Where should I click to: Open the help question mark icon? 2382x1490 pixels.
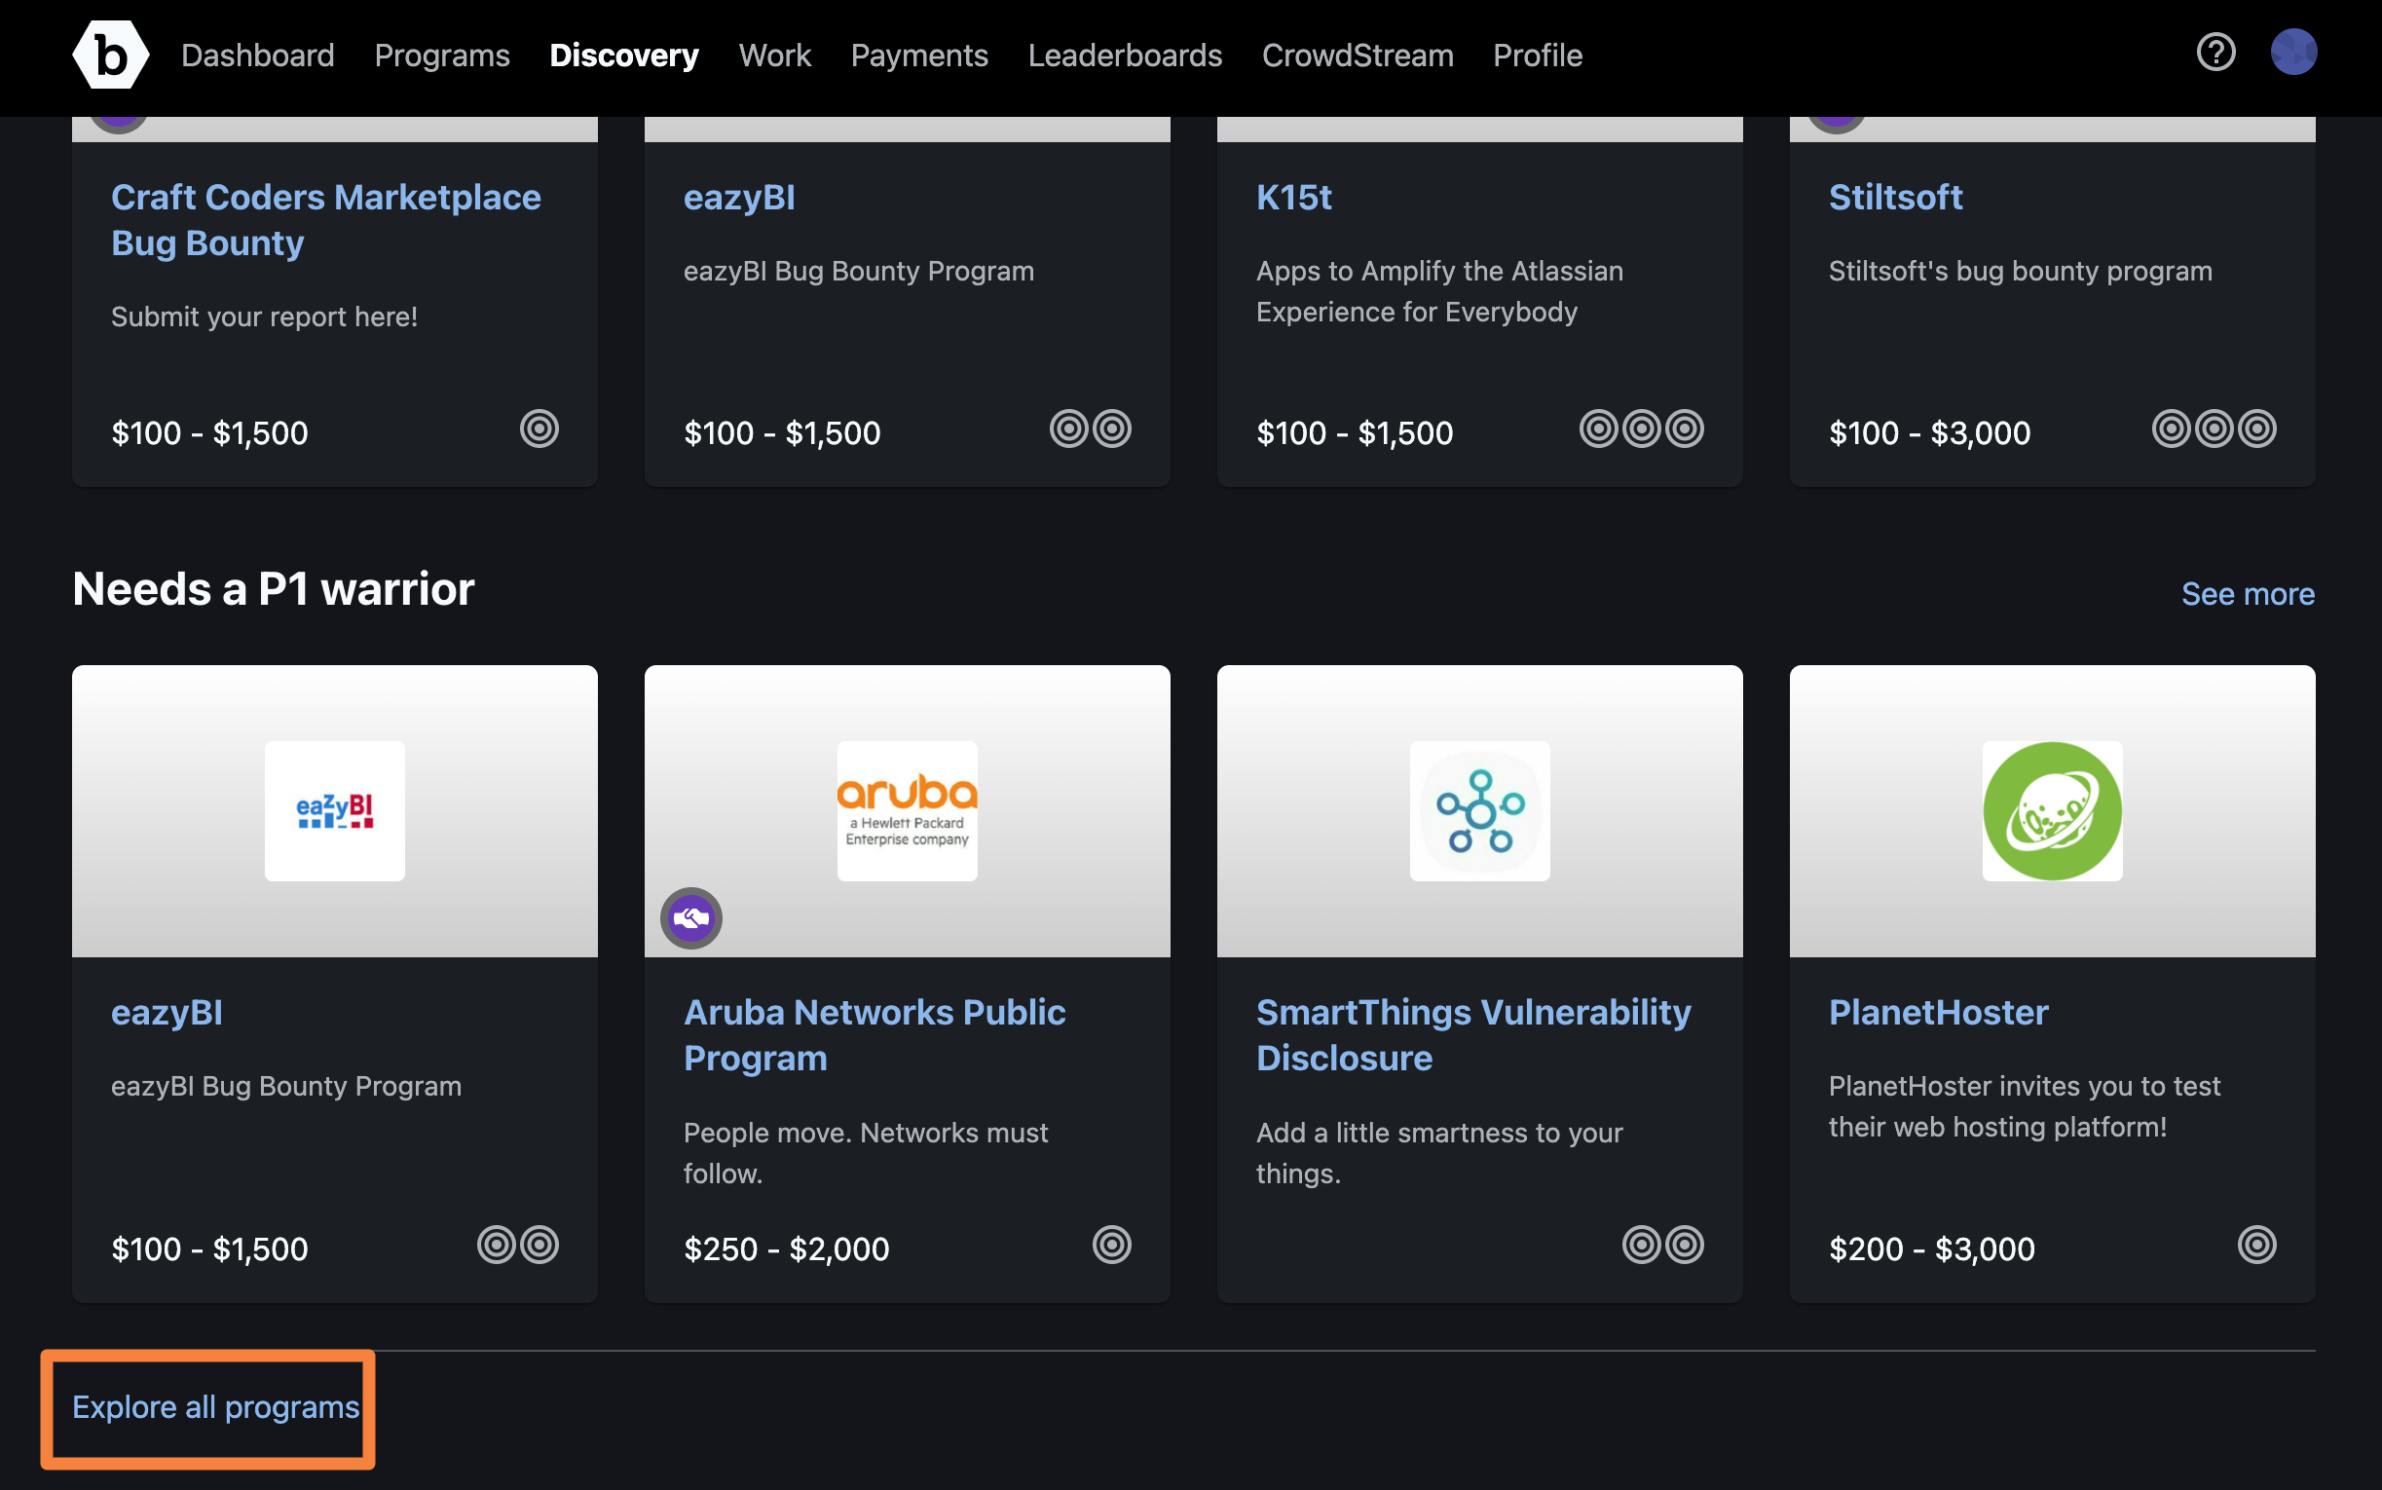point(2215,54)
